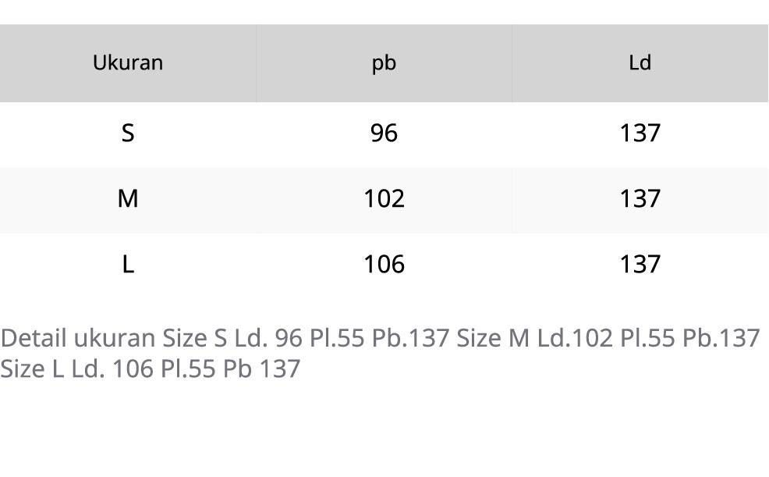The image size is (769, 477).
Task: Click "Pl.55" on the second description line
Action: (188, 368)
